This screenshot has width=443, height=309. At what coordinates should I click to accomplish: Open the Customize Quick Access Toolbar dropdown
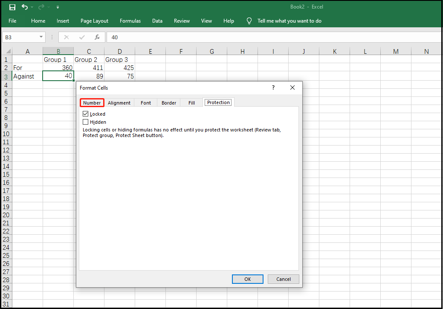[x=57, y=7]
